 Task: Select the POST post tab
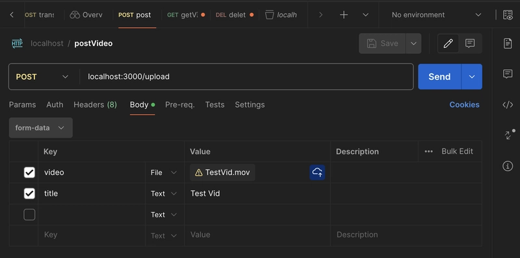pos(135,15)
